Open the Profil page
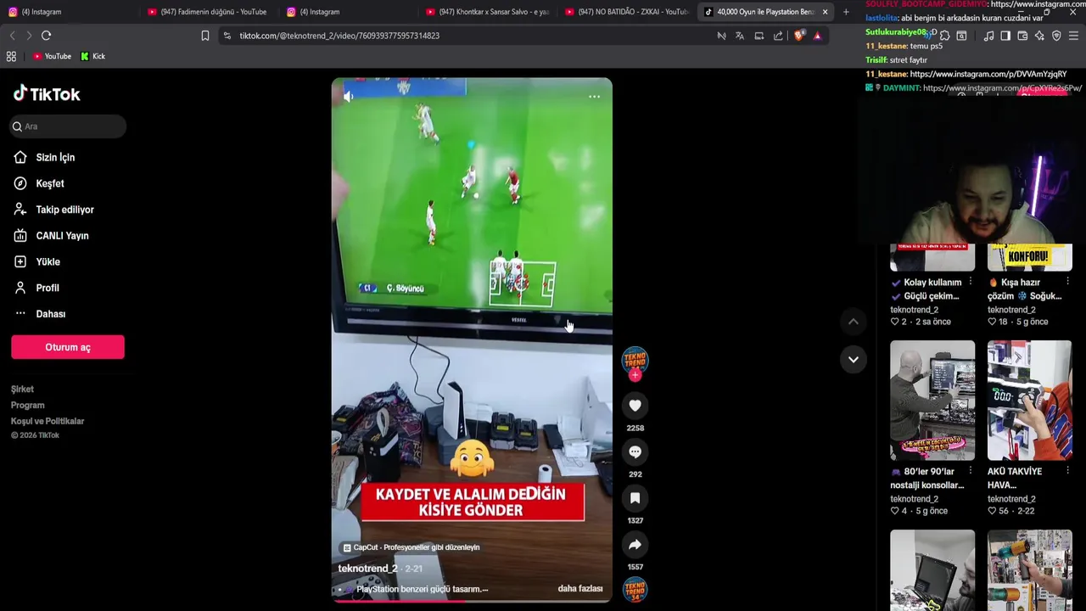 coord(47,288)
